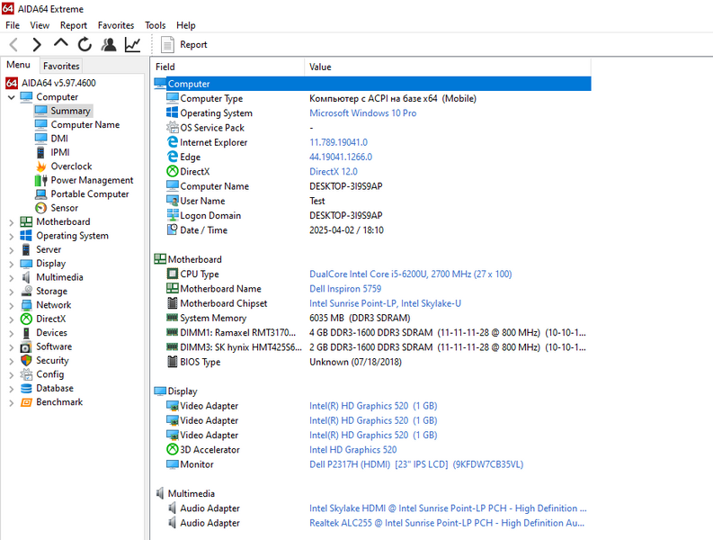713x540 pixels.
Task: Open the View menu
Action: (x=40, y=25)
